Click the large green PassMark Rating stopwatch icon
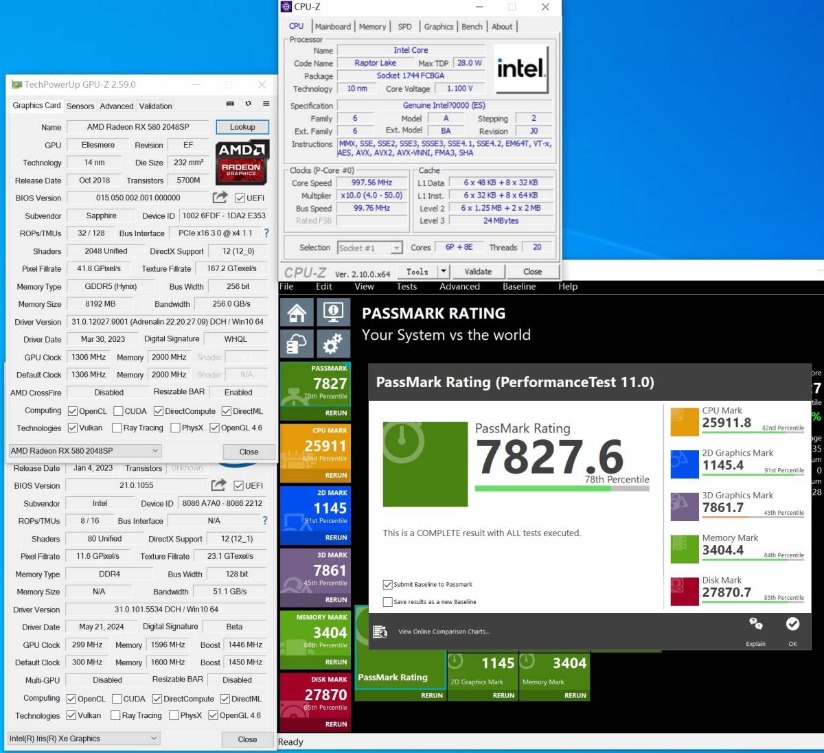This screenshot has width=824, height=753. [425, 464]
